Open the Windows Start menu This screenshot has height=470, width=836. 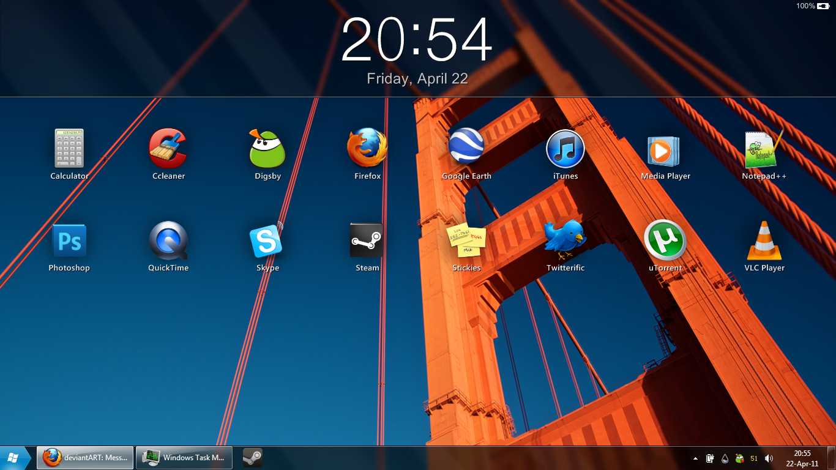15,457
